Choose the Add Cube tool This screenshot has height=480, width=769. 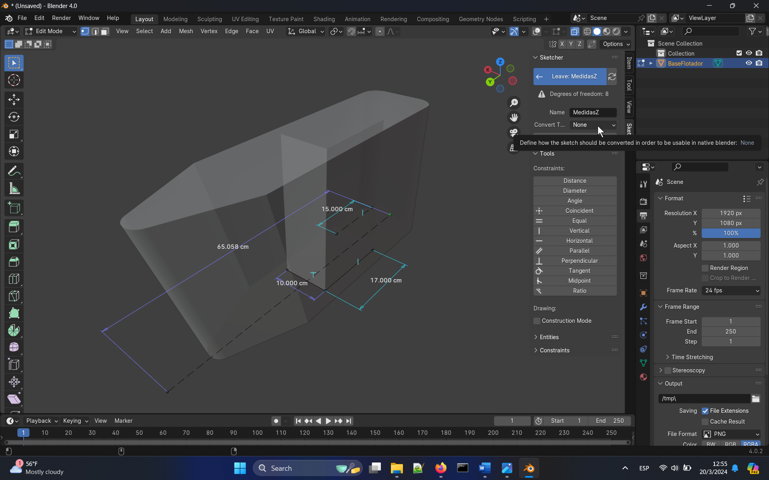(x=14, y=208)
